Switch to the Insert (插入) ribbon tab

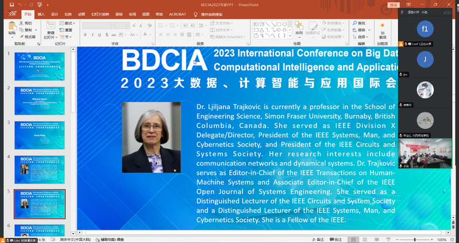click(41, 13)
